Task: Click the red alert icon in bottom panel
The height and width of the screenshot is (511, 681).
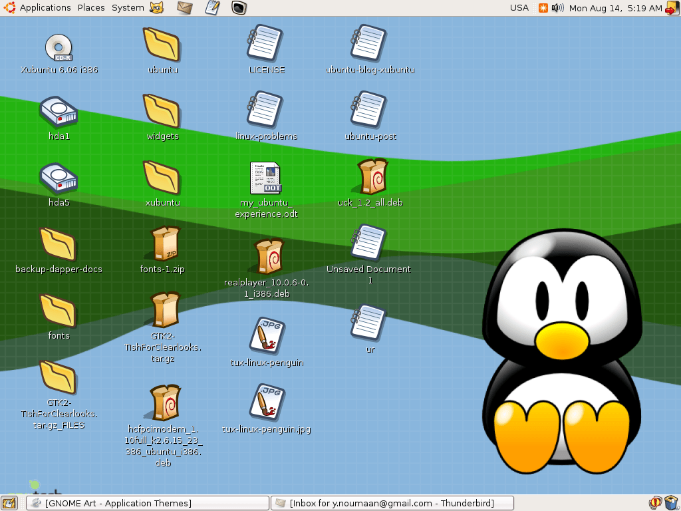Action: pos(655,503)
